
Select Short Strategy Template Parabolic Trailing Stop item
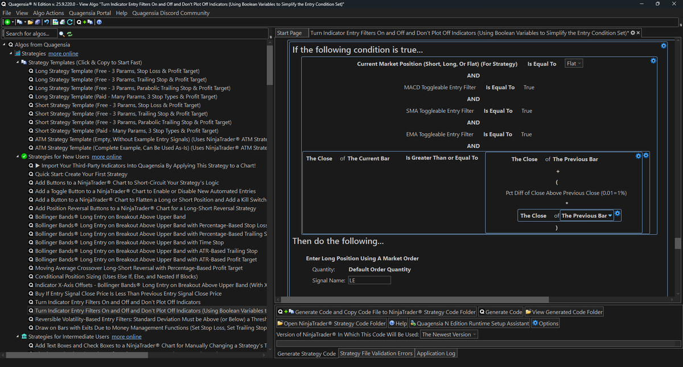130,122
